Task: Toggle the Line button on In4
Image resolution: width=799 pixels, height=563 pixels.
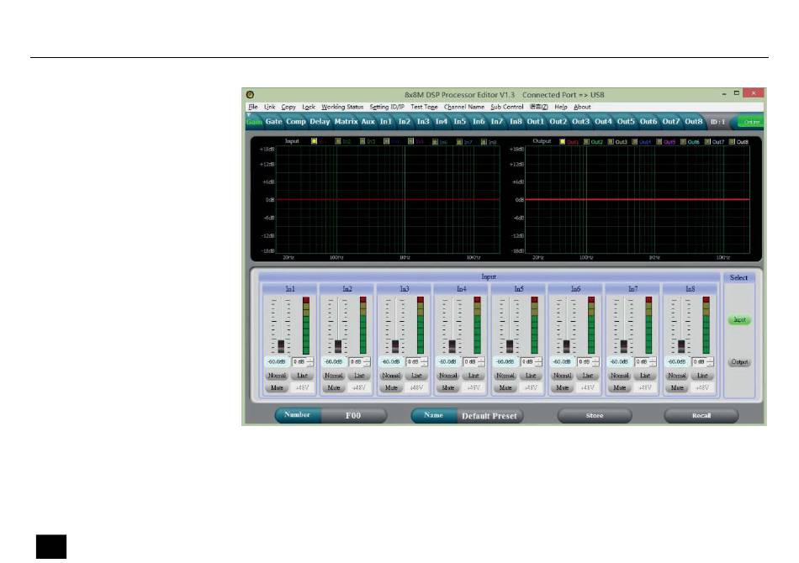Action: 474,376
